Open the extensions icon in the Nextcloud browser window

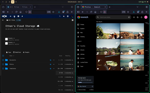coord(67,12)
